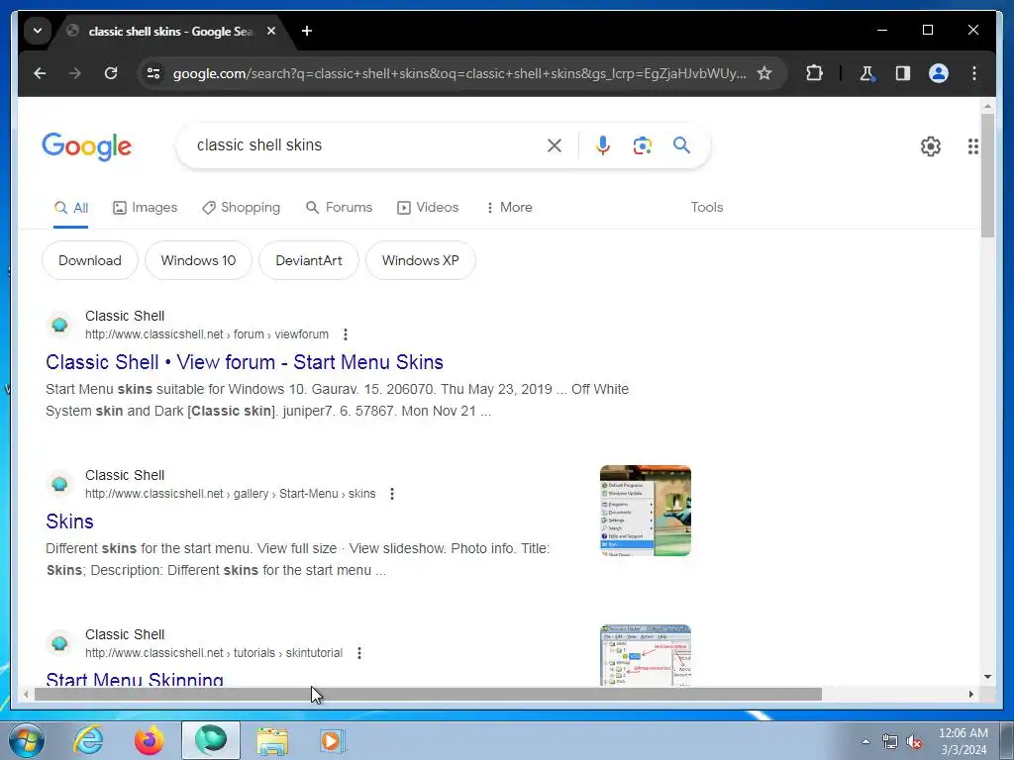Screen dimensions: 1014x760
Task: Open the search Tools
Action: point(707,208)
